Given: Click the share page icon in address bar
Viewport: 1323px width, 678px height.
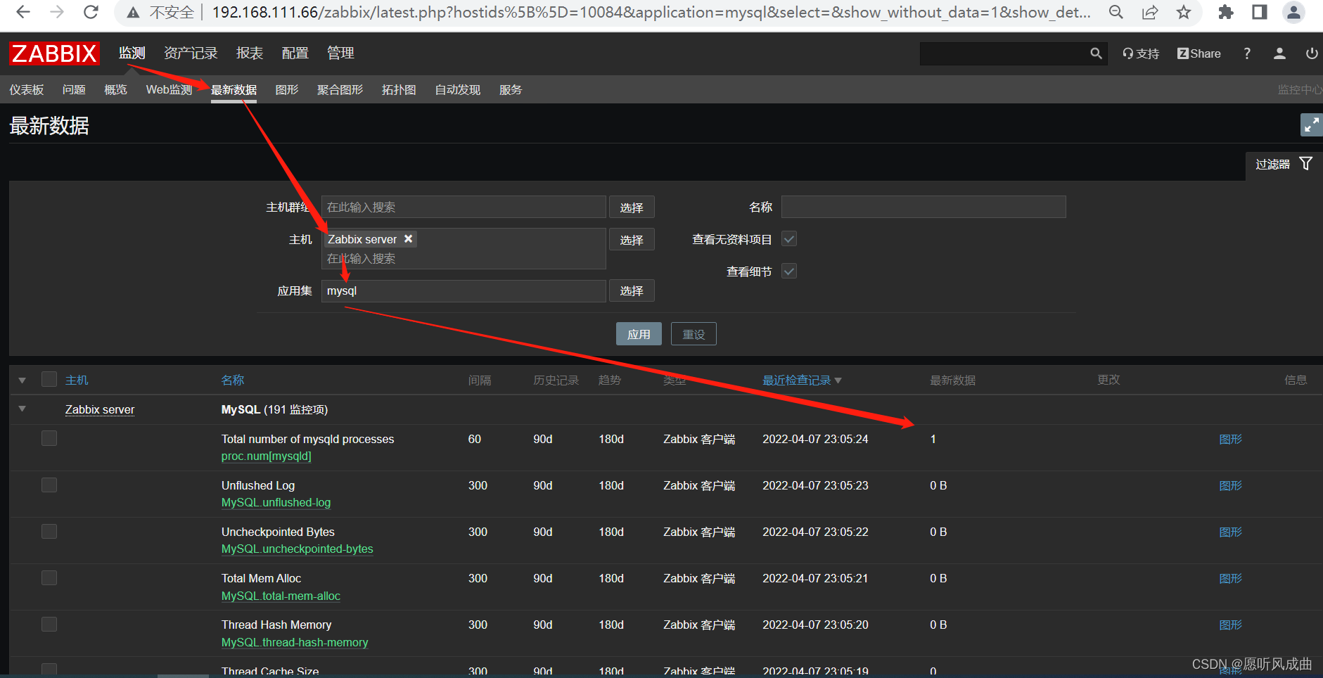Looking at the screenshot, I should tap(1150, 12).
